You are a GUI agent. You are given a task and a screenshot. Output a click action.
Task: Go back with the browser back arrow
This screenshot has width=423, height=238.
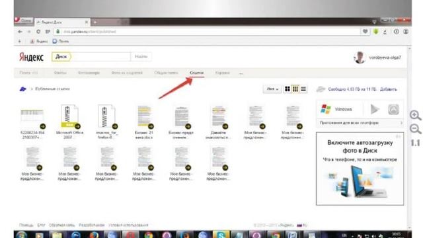[x=20, y=32]
